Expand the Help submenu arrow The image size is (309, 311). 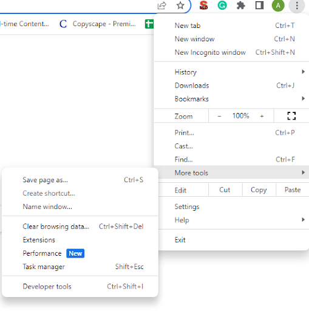[x=303, y=220]
